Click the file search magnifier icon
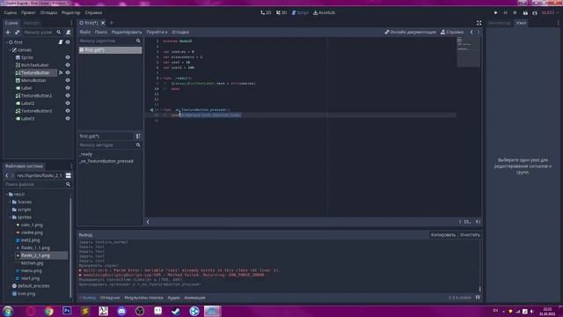The image size is (563, 317). (x=68, y=184)
